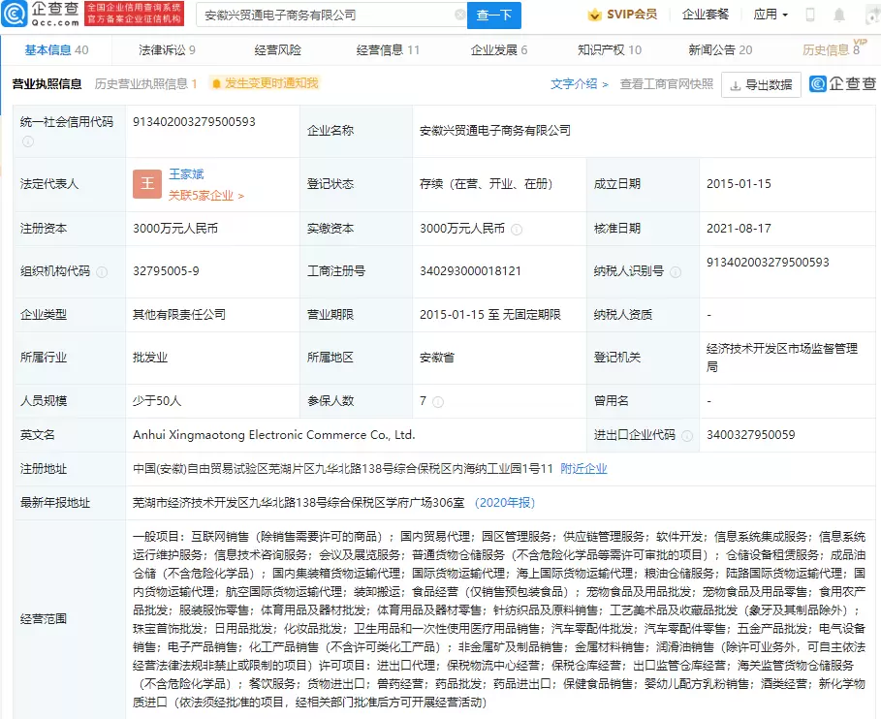Click the info icon beside 参保人数 value
This screenshot has width=881, height=719.
438,401
